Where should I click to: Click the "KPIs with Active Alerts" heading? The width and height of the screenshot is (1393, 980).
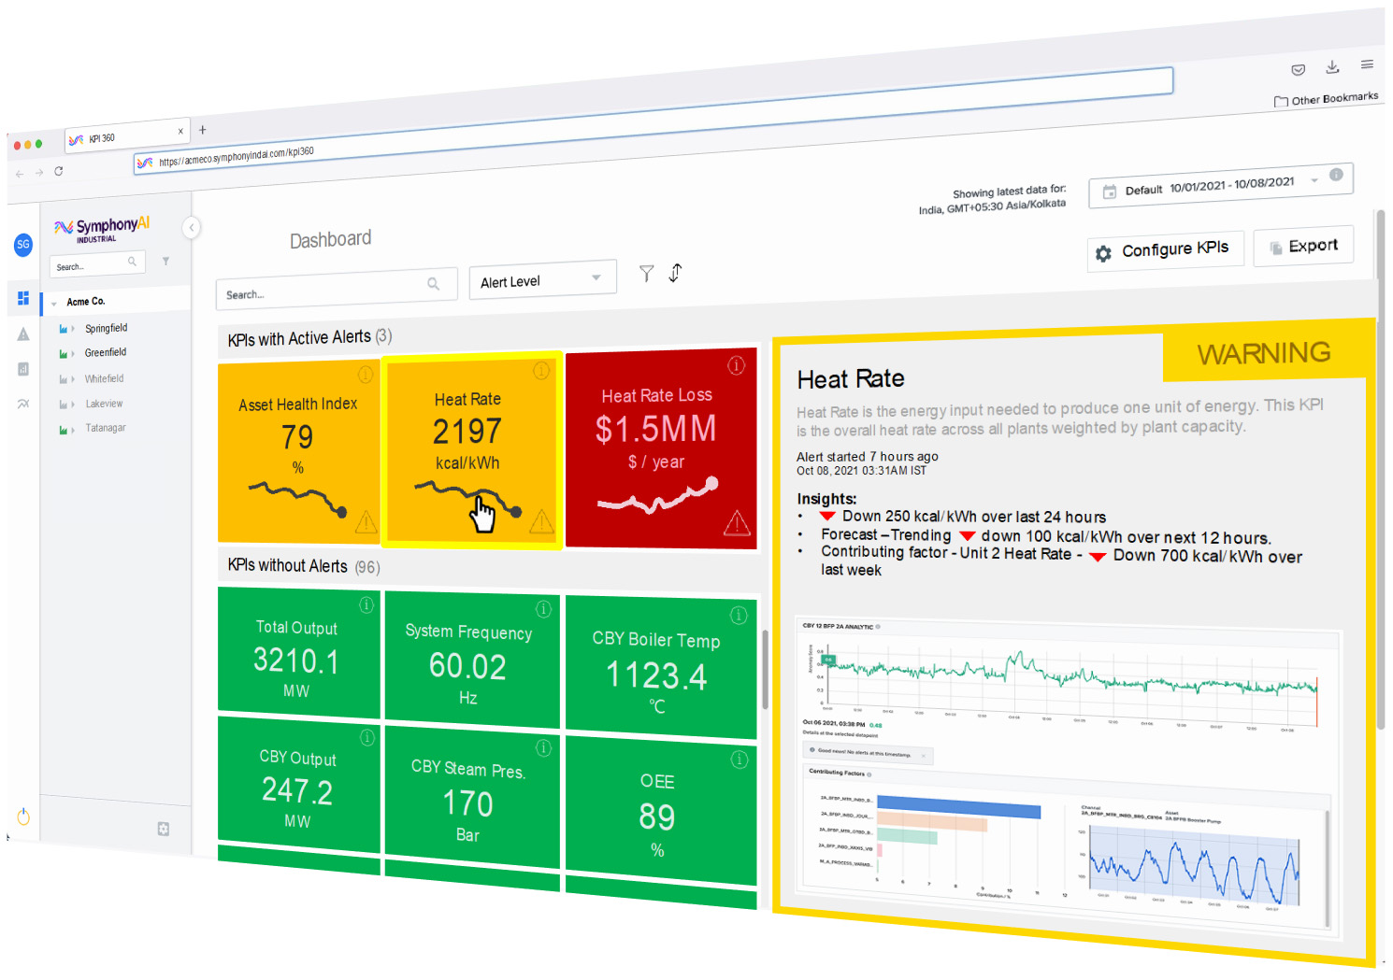click(299, 338)
